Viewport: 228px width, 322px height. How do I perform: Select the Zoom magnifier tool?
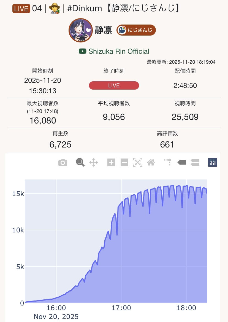(80, 163)
